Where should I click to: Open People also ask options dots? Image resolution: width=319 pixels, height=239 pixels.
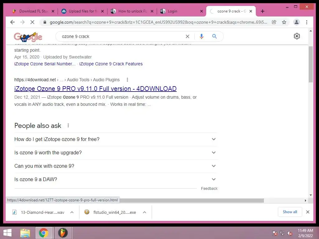coord(68,126)
